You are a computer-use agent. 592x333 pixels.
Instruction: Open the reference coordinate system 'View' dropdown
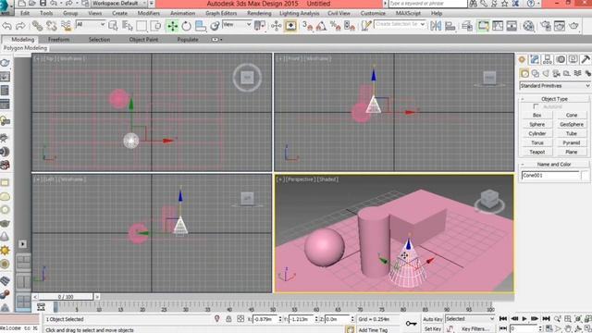(x=237, y=24)
